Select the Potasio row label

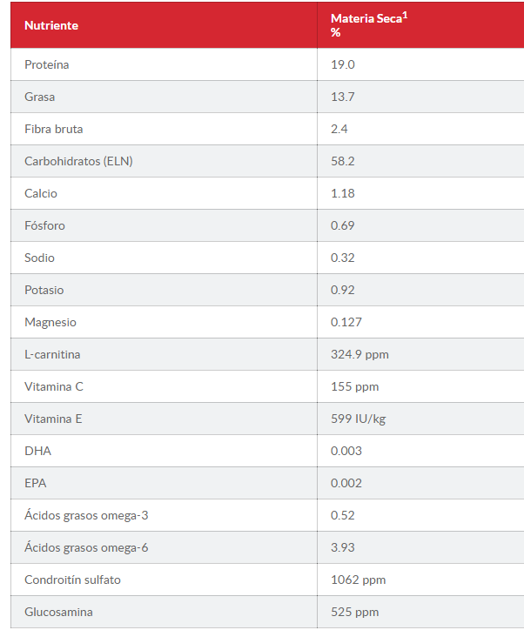(x=44, y=290)
